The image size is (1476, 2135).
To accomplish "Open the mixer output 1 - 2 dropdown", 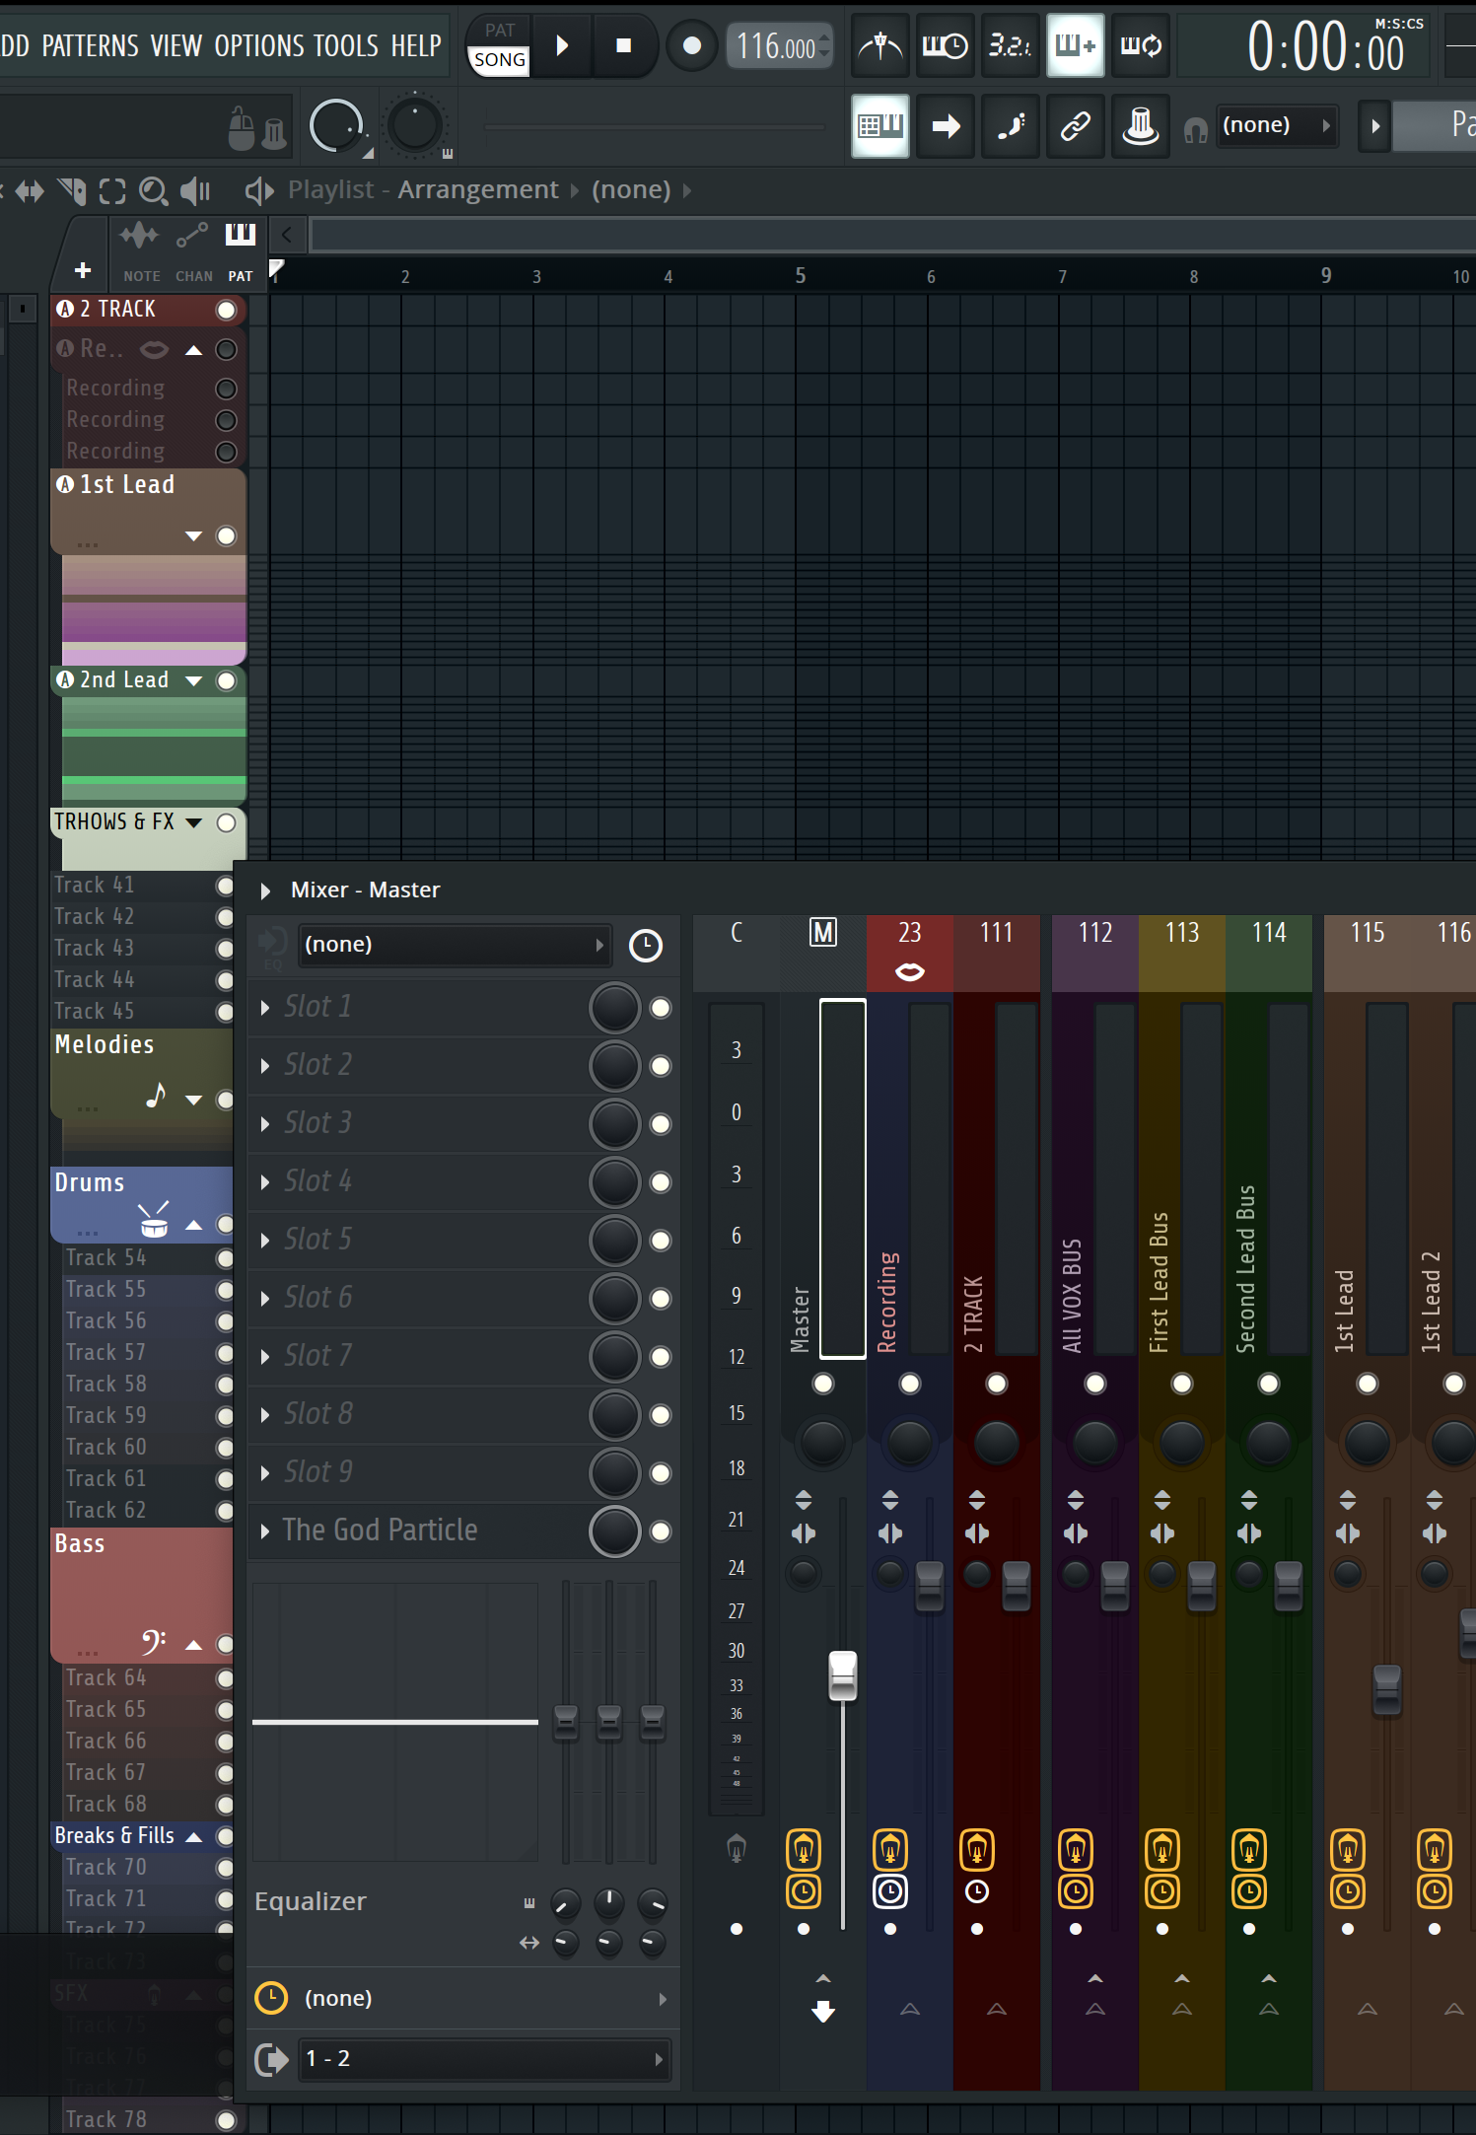I will coord(483,2059).
